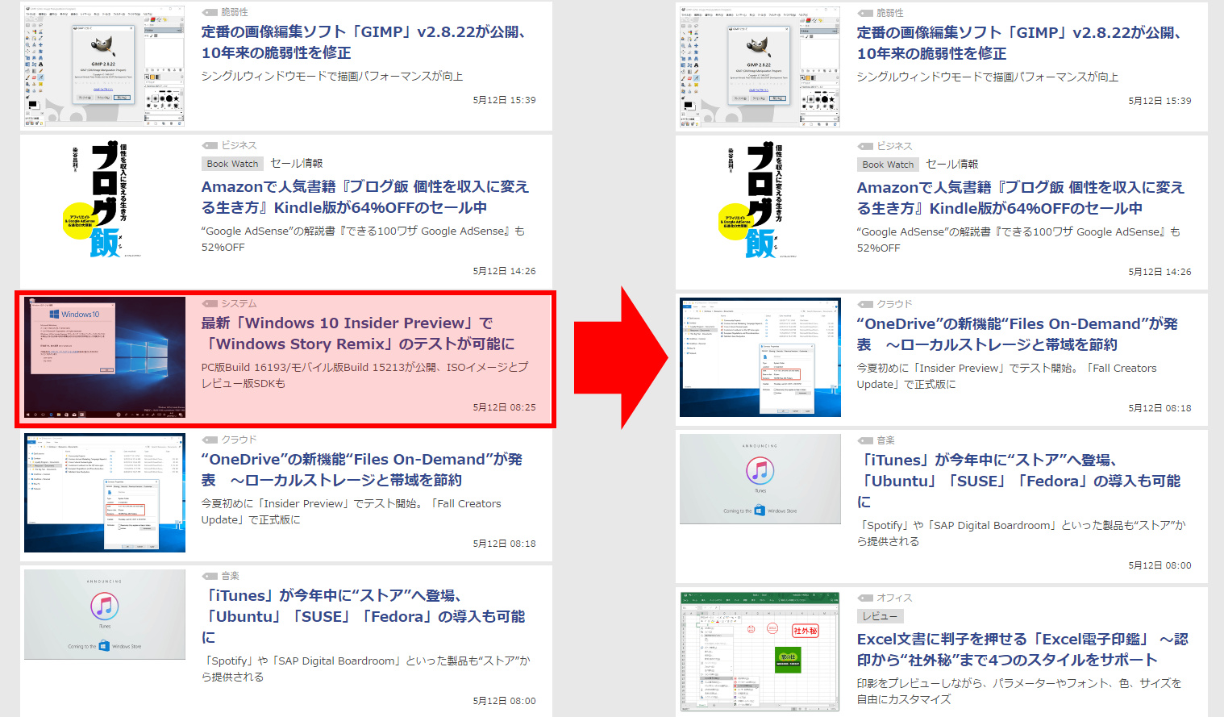Open GIMP article thumbnail in left list

tap(105, 65)
